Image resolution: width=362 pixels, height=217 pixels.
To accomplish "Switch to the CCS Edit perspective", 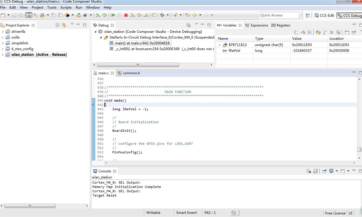I will pyautogui.click(x=324, y=16).
